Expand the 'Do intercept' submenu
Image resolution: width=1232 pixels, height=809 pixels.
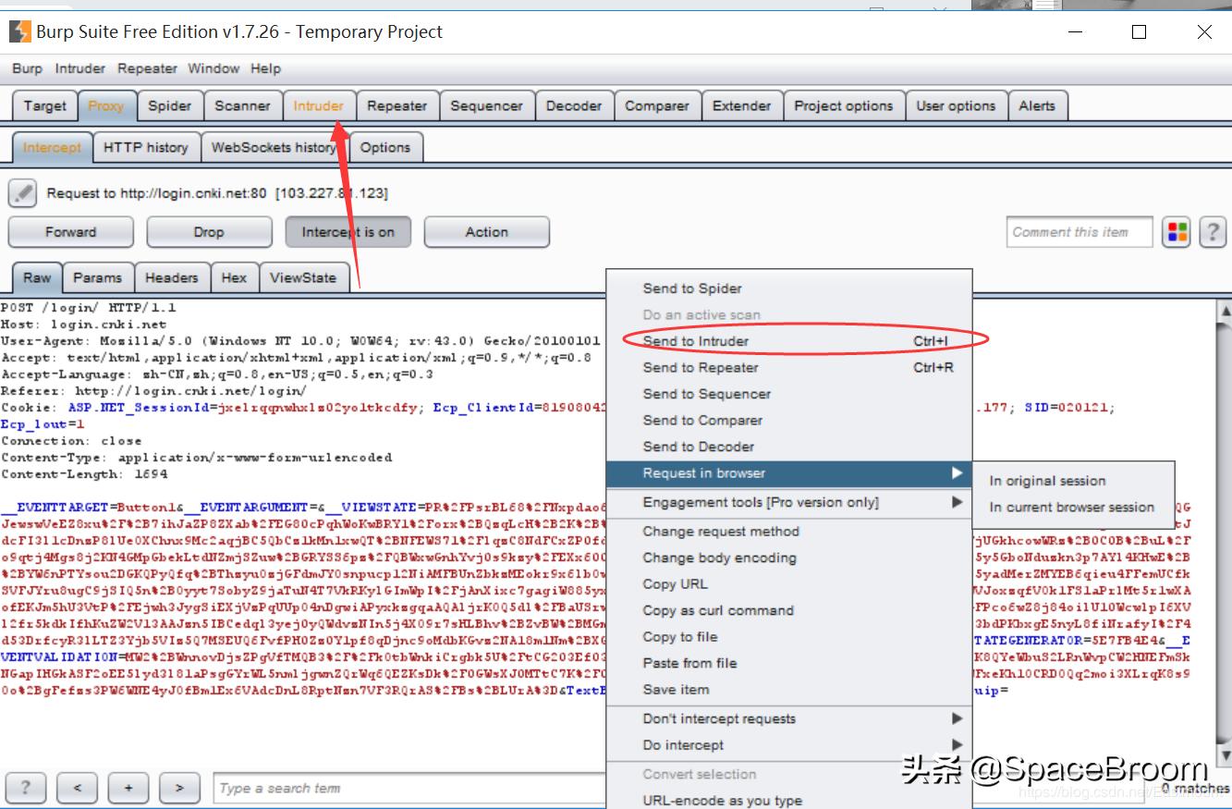pyautogui.click(x=789, y=745)
